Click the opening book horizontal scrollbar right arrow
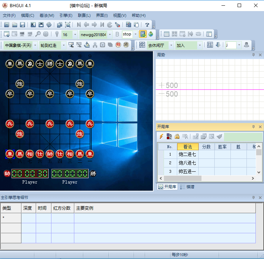 tap(253, 178)
